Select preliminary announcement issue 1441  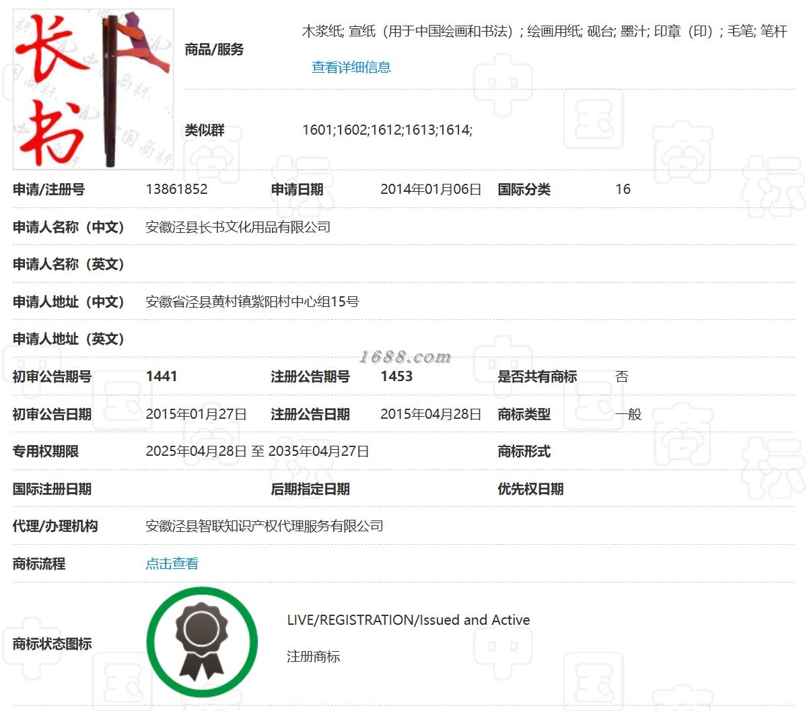(x=162, y=376)
